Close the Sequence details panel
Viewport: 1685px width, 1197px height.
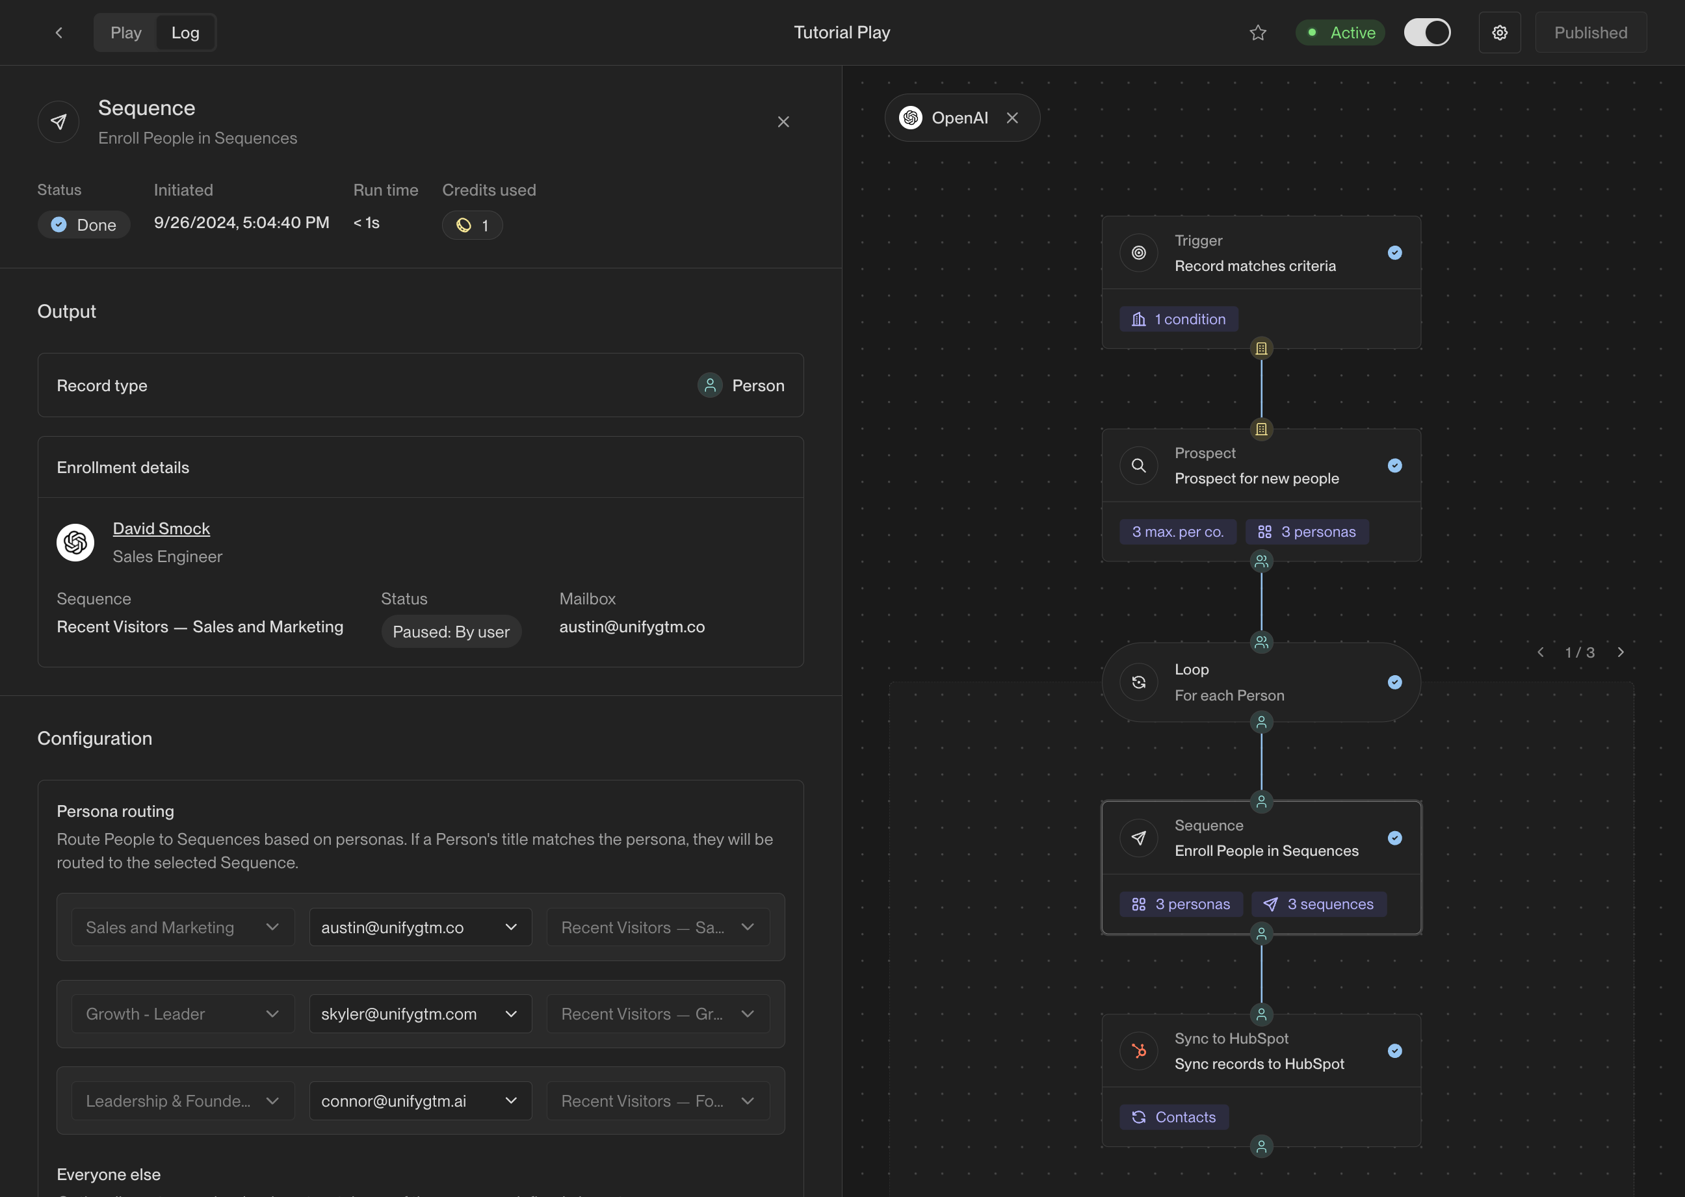tap(783, 122)
